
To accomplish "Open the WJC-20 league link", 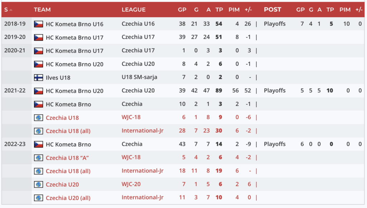I will point(131,184).
